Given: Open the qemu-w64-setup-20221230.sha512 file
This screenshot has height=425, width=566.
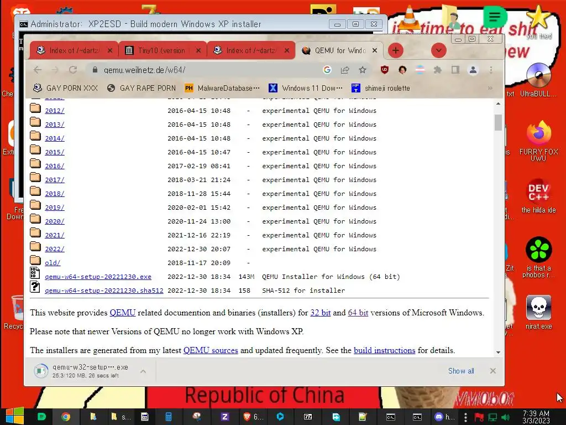Looking at the screenshot, I should coord(104,291).
